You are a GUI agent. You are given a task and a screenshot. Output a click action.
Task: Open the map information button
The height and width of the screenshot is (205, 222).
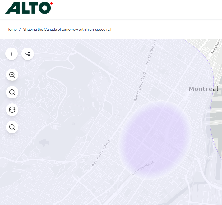tap(12, 54)
